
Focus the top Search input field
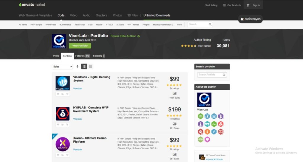coord(200,24)
